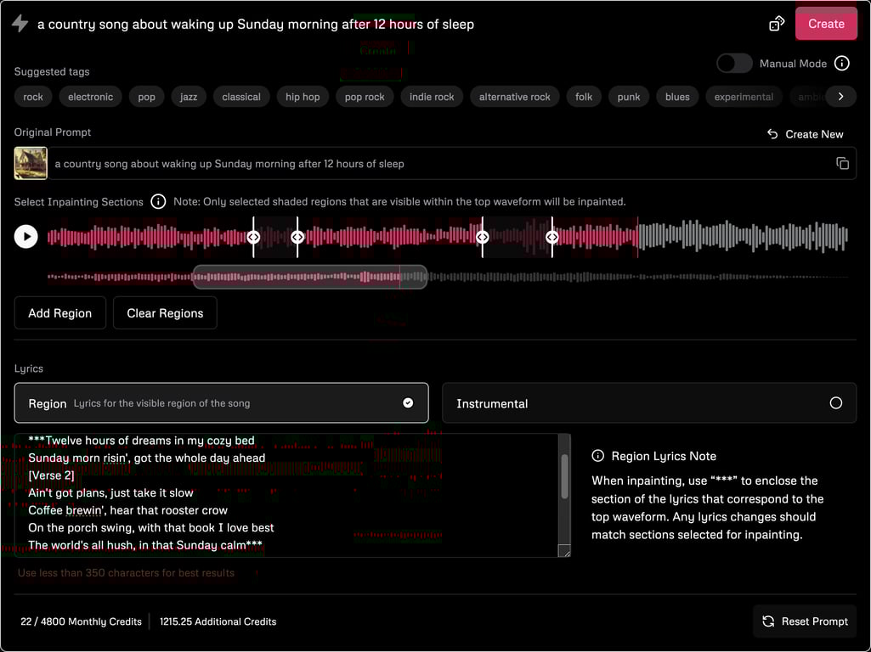Viewport: 871px width, 652px height.
Task: Click the lightning bolt icon beside prompt
Action: click(x=20, y=24)
